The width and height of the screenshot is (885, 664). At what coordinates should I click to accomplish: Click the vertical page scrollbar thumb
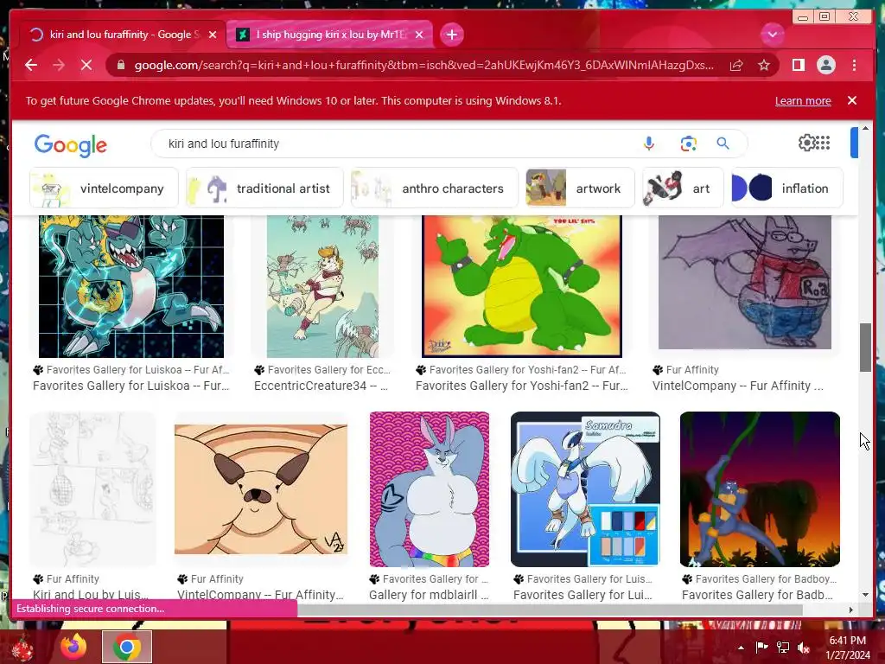click(865, 348)
